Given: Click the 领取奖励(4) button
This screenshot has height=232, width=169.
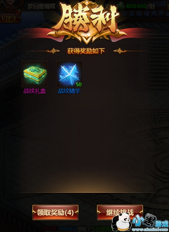Looking at the screenshot, I should coord(55,212).
